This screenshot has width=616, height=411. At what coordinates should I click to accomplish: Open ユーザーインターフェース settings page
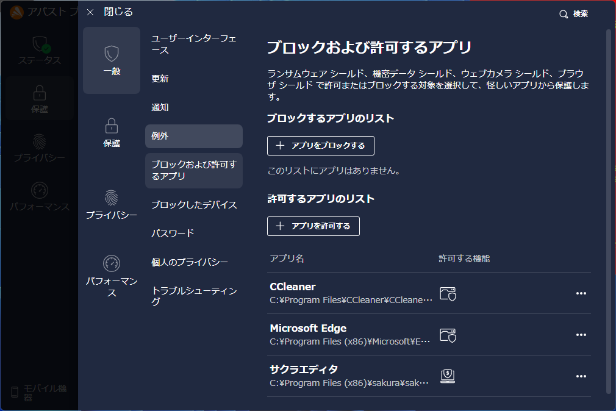coord(194,45)
